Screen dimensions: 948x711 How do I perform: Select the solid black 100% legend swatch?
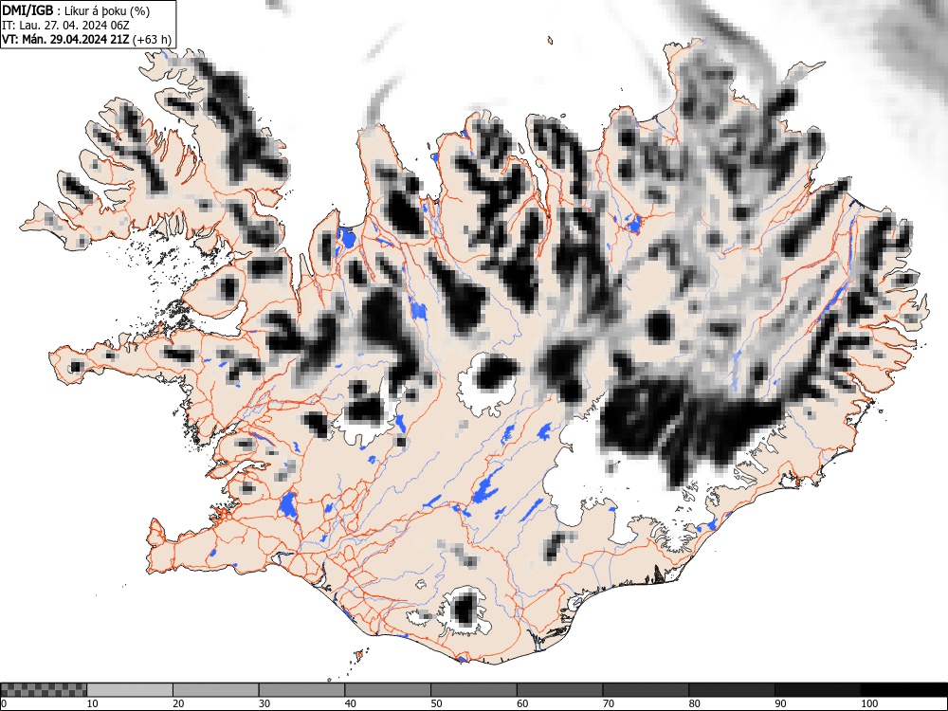(903, 690)
